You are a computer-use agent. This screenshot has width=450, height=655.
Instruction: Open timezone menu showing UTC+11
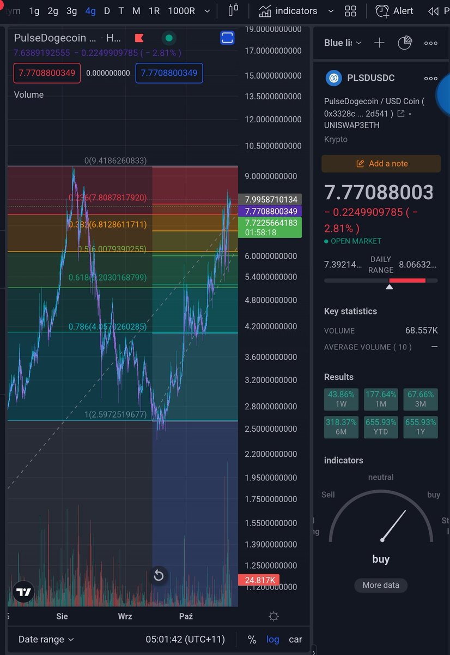[186, 639]
